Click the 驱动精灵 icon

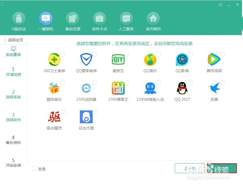coord(54,116)
